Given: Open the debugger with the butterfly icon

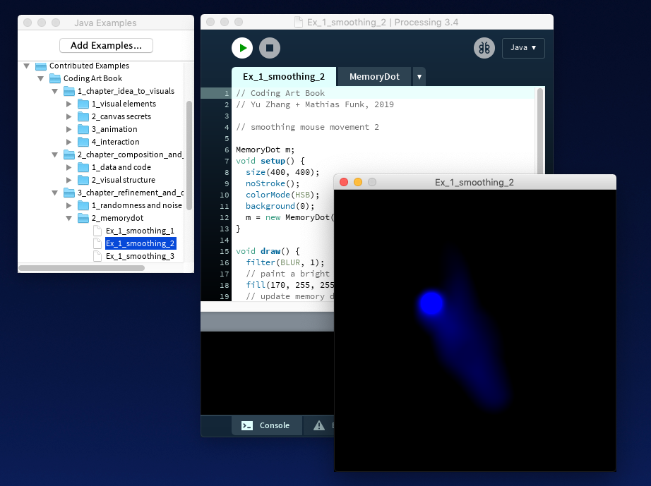Looking at the screenshot, I should click(484, 47).
